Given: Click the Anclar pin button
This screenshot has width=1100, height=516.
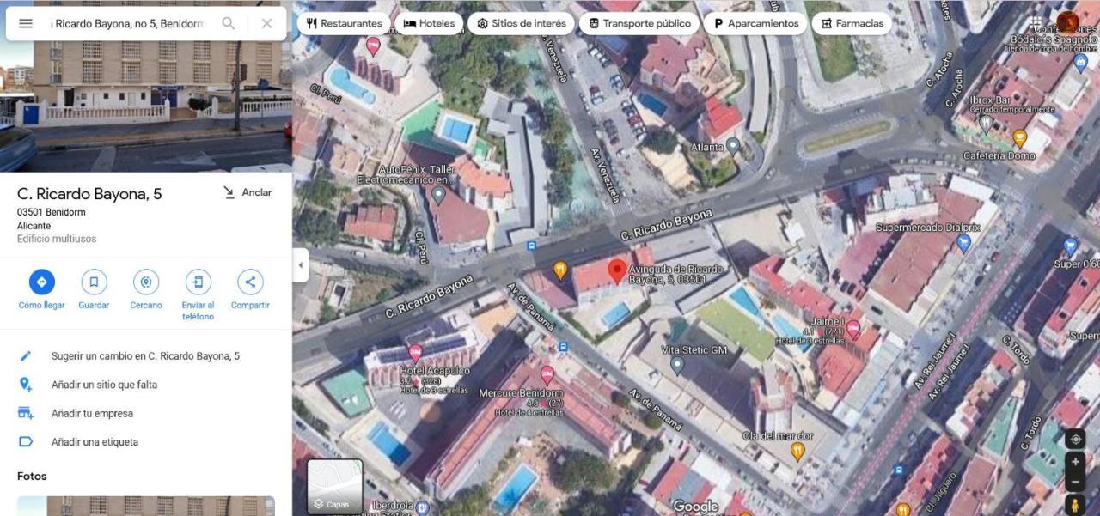Looking at the screenshot, I should tap(247, 192).
